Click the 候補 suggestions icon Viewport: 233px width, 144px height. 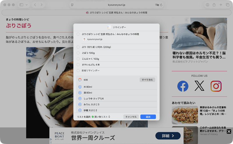click(x=80, y=80)
